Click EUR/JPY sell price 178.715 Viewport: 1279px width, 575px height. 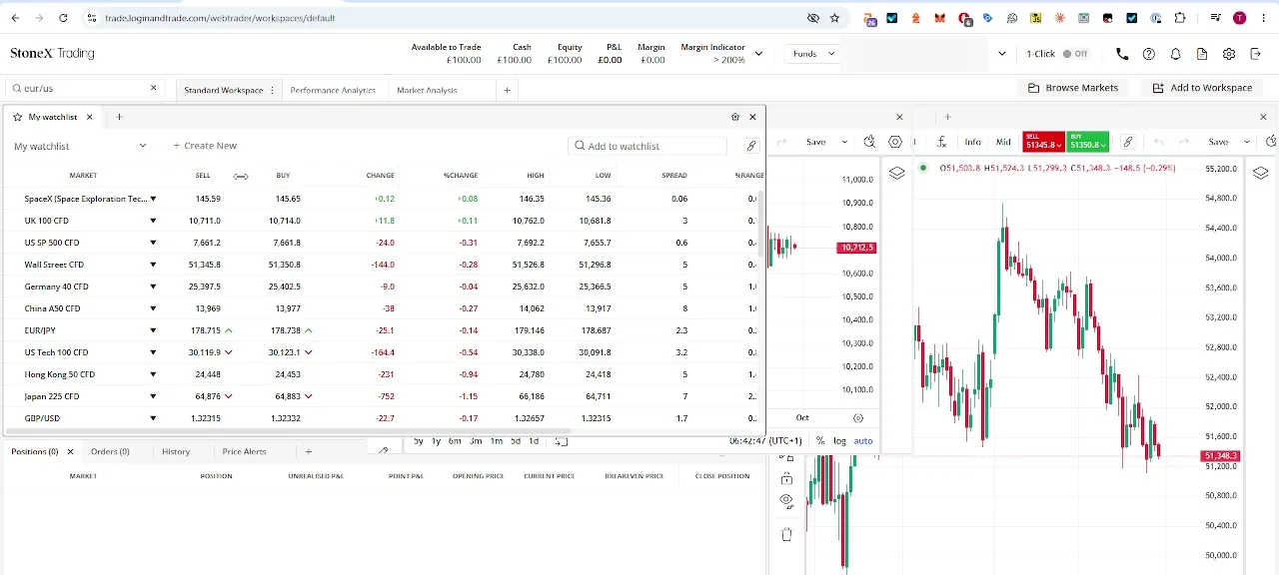coord(205,330)
